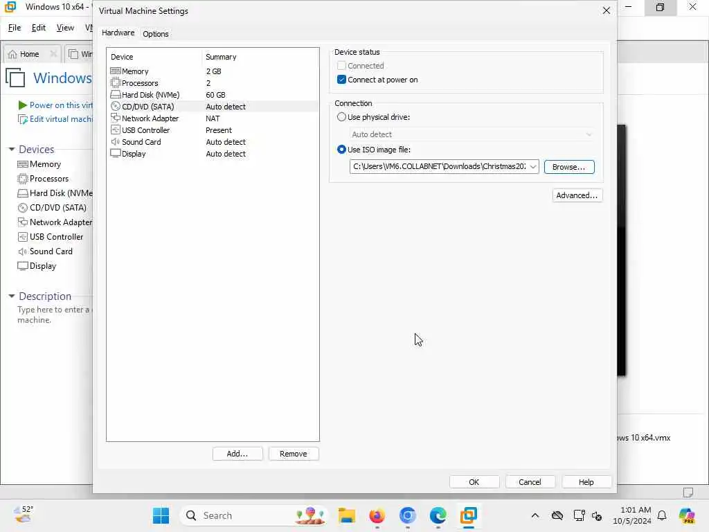
Task: Select the USB Controller icon in hardware list
Action: tap(116, 130)
